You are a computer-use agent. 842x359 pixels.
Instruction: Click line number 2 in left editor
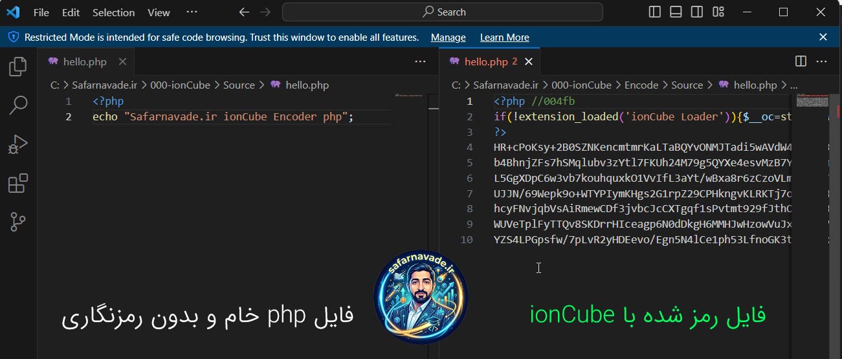(x=69, y=116)
